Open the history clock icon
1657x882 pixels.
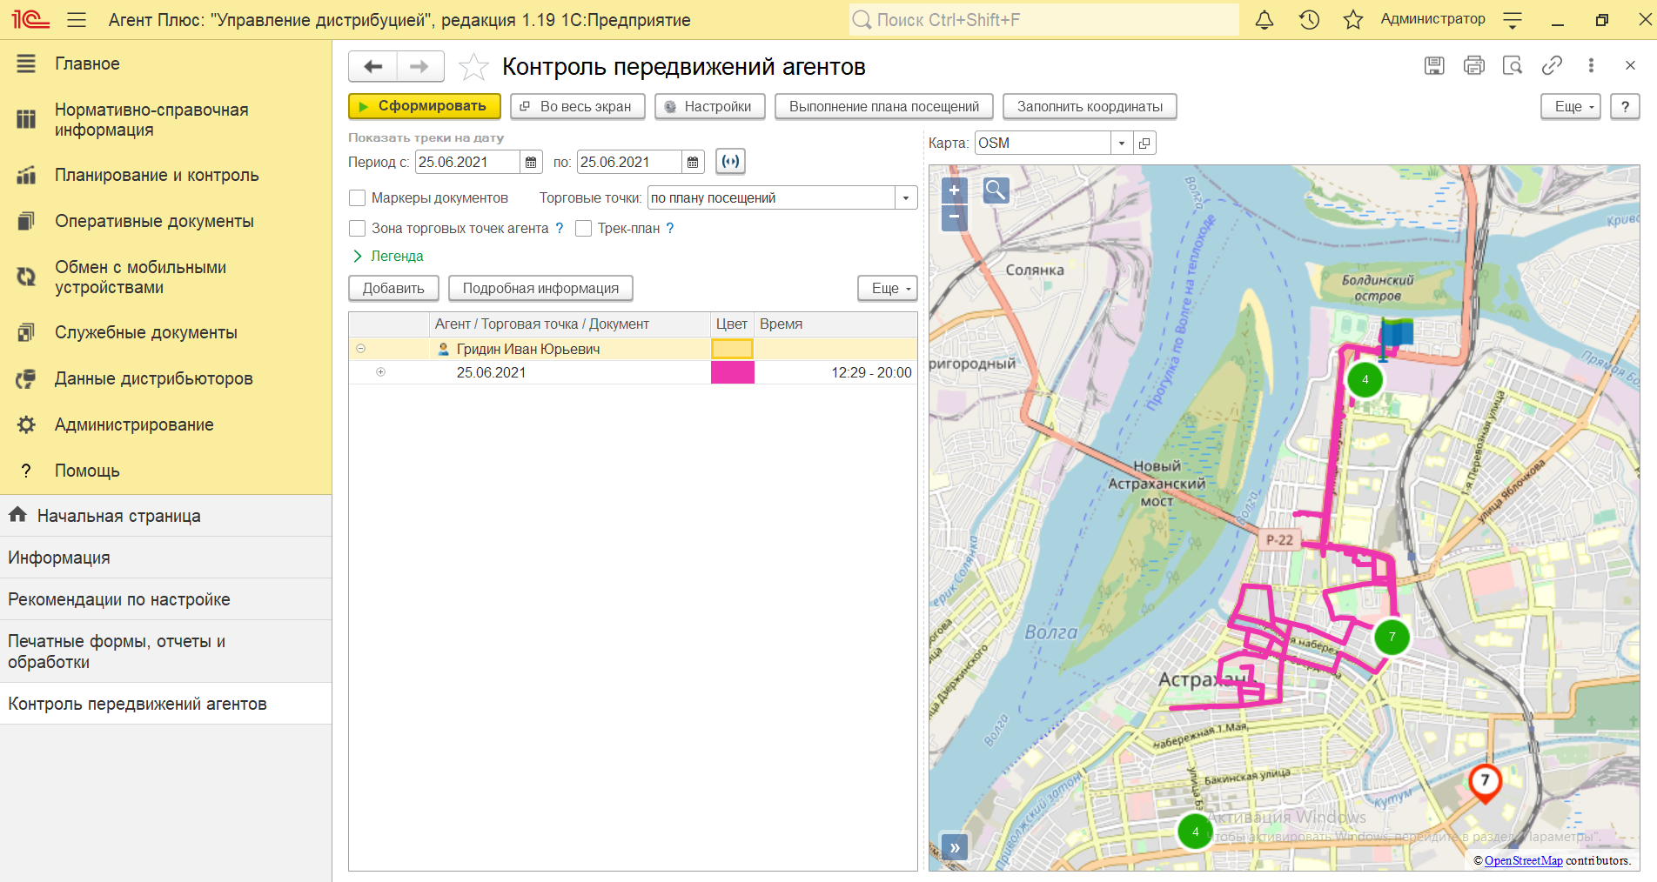click(1309, 19)
